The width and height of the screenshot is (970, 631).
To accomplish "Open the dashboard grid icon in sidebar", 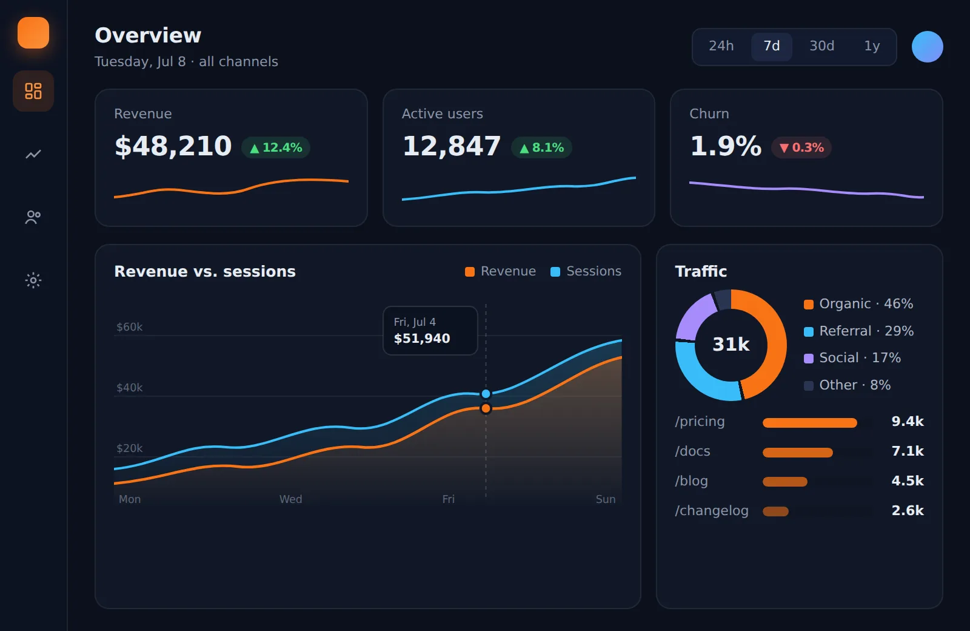I will click(33, 91).
